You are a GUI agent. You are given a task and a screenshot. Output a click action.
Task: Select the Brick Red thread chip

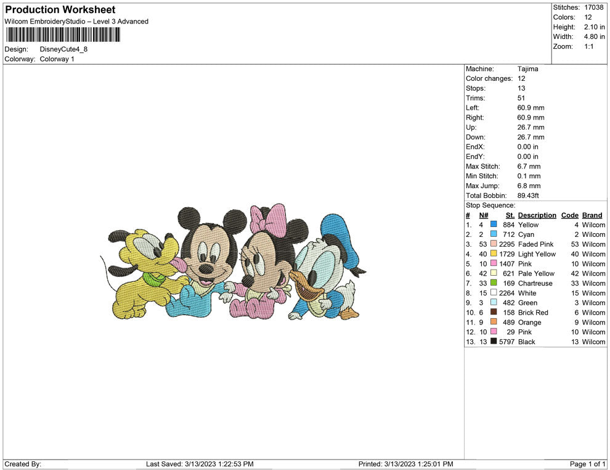pyautogui.click(x=494, y=312)
